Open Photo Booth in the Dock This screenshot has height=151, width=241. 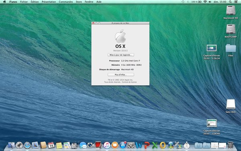[99, 145]
